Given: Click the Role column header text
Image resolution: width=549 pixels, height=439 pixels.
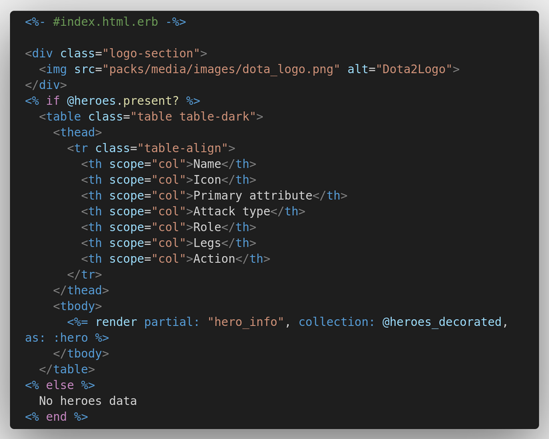Looking at the screenshot, I should pyautogui.click(x=207, y=227).
